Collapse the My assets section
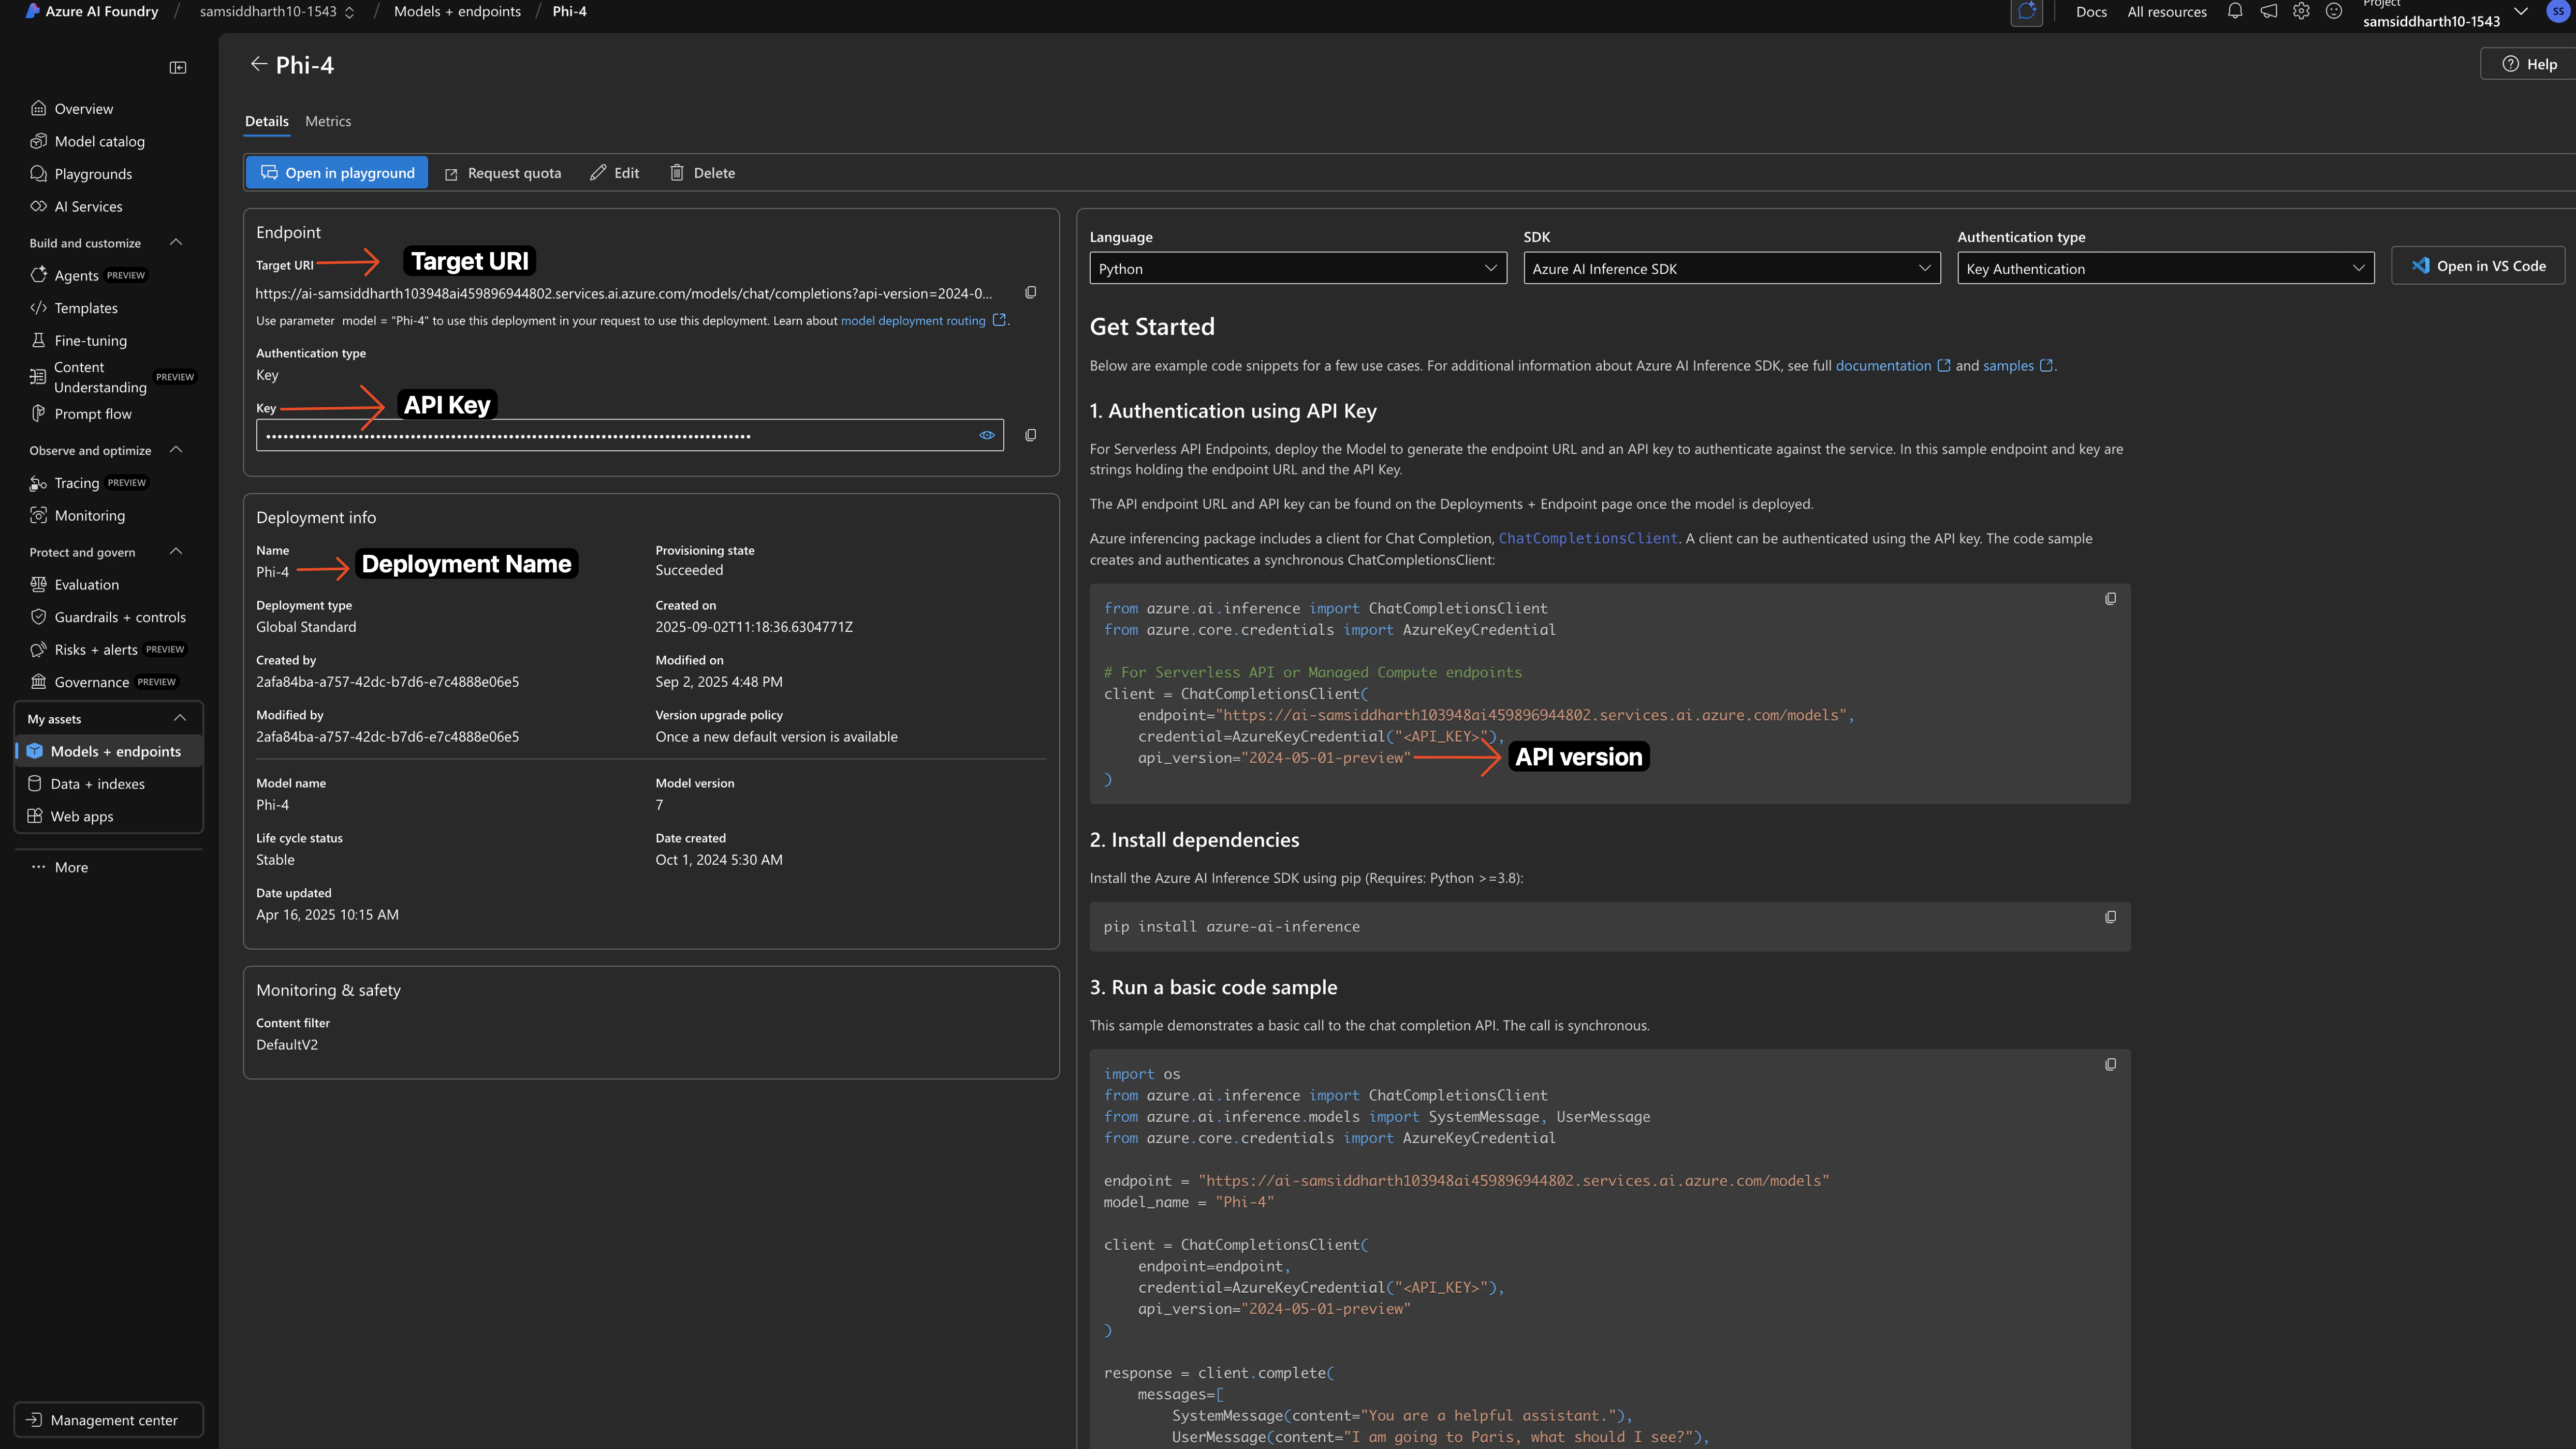Image resolution: width=2576 pixels, height=1449 pixels. (180, 717)
